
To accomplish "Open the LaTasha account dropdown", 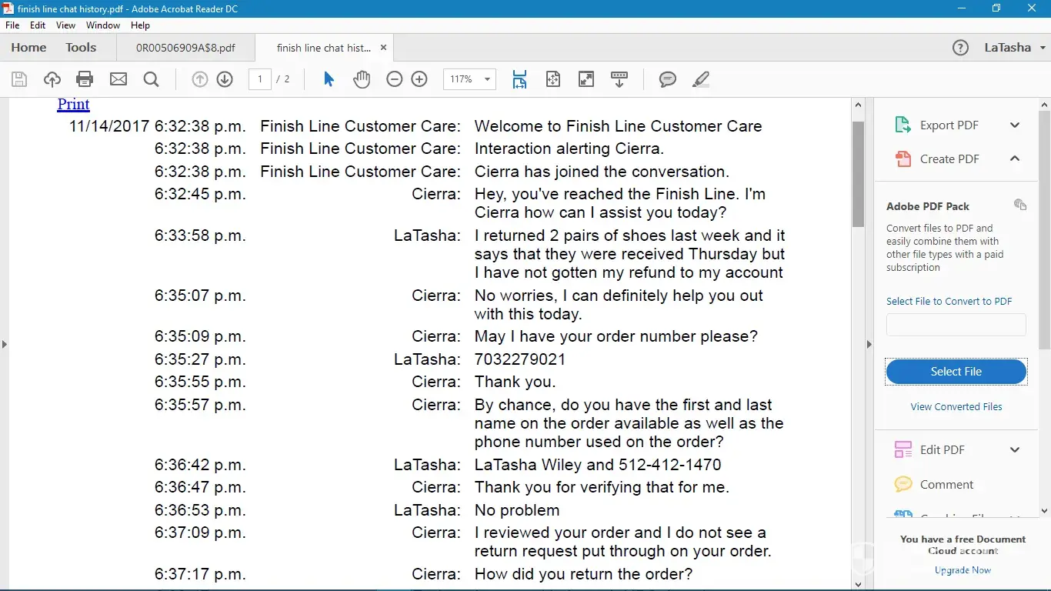I will [1016, 48].
